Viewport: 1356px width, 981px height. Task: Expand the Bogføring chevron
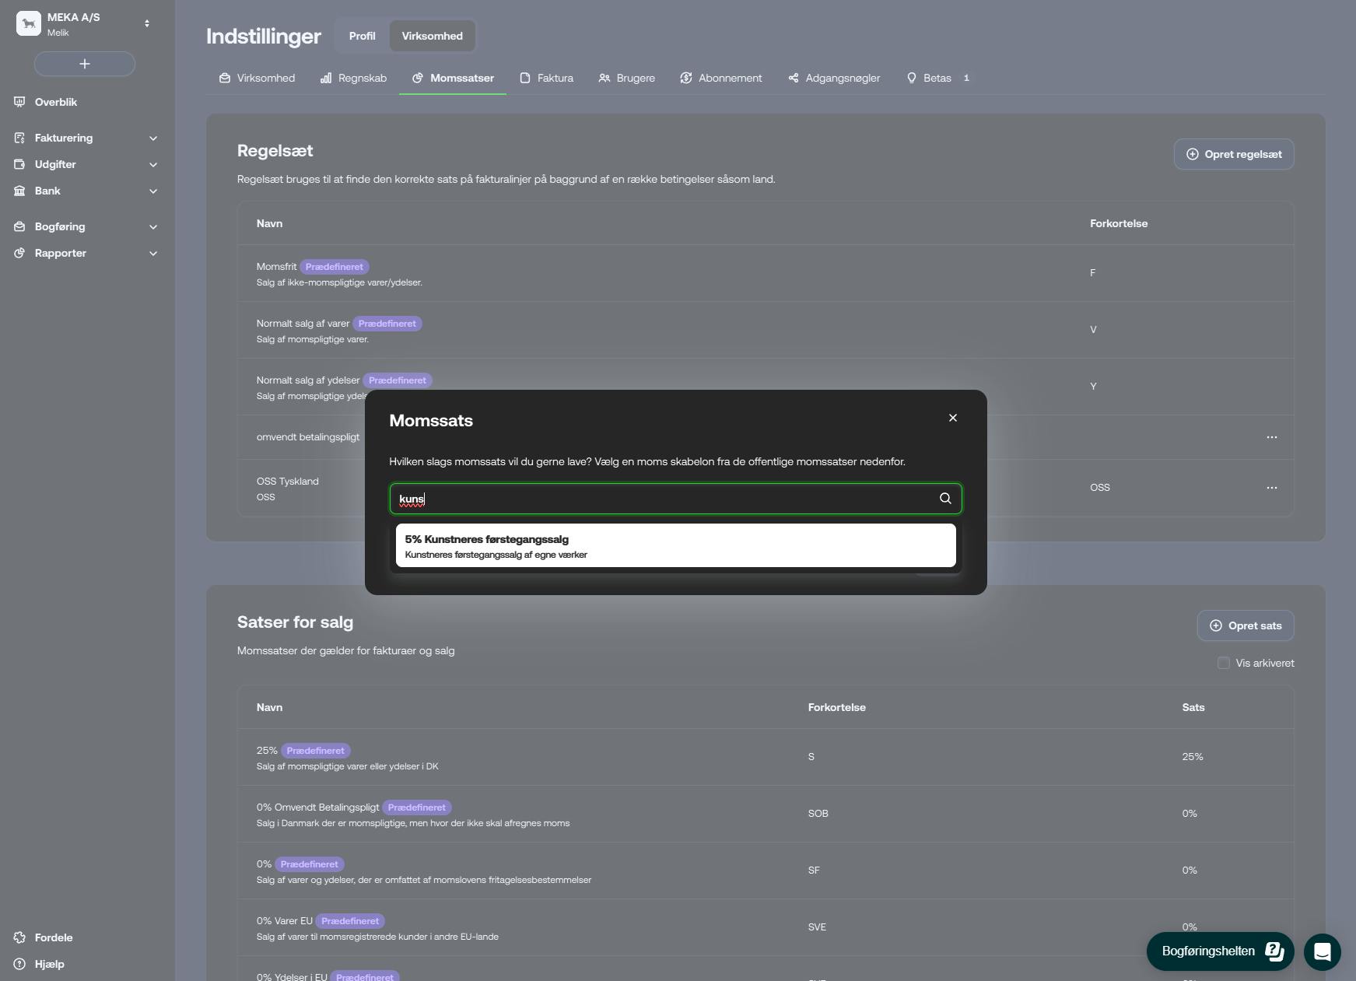click(x=153, y=226)
